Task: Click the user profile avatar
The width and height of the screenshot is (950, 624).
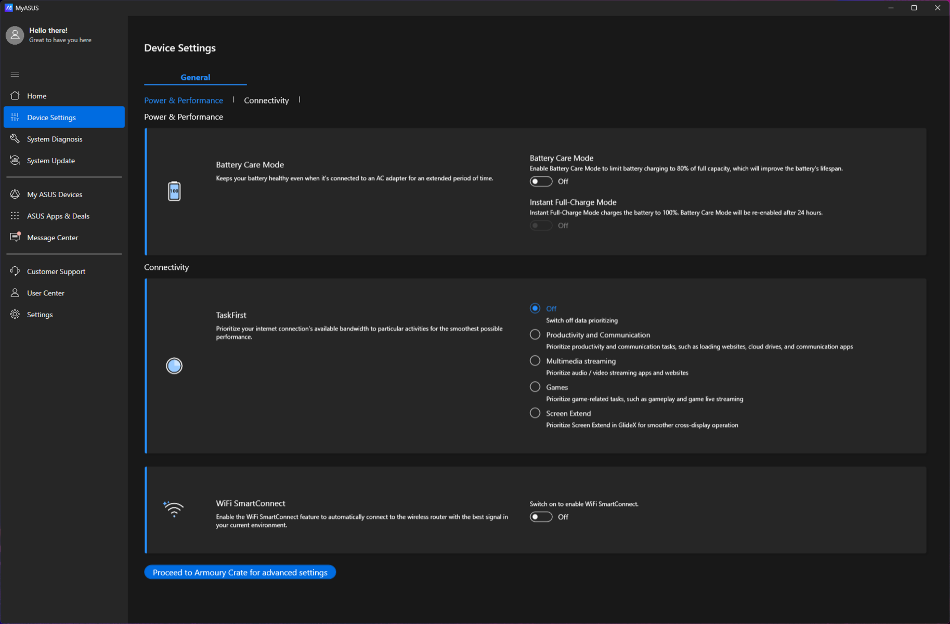Action: [15, 35]
